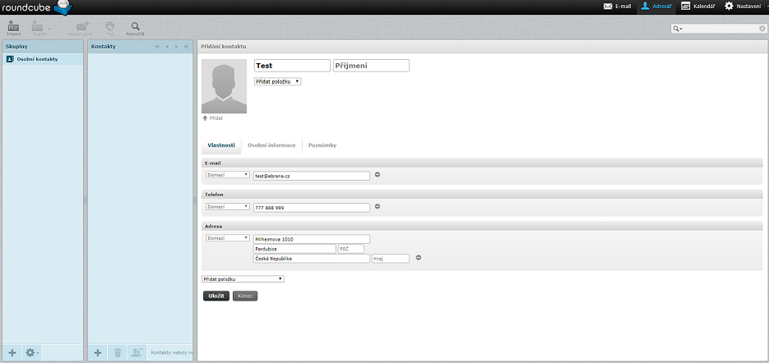Click the Přidat link to add a photo
The height and width of the screenshot is (363, 769).
click(212, 118)
